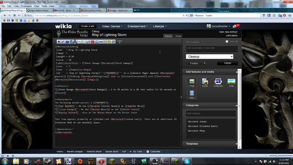
Task: Expand the Templates section
Action: [x=236, y=144]
